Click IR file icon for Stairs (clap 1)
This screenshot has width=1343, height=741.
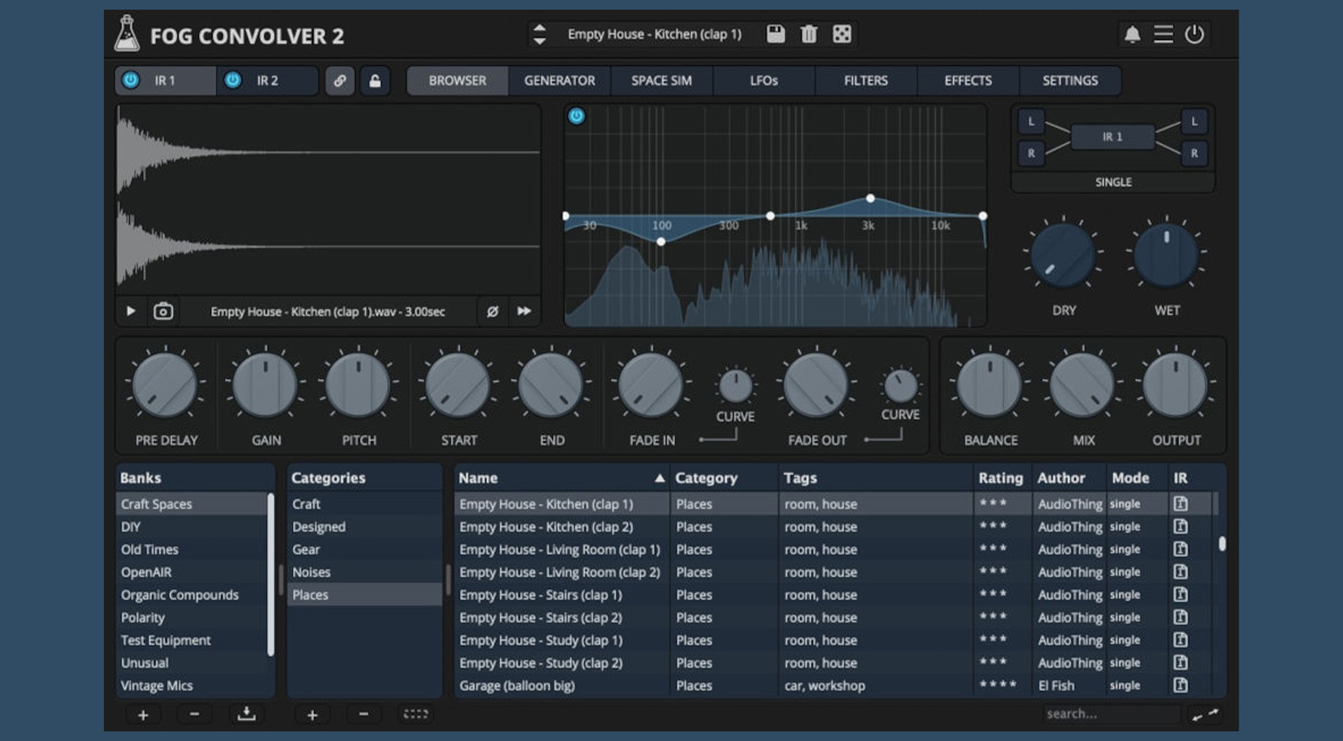tap(1180, 595)
